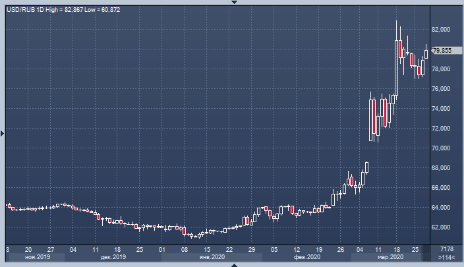The height and width of the screenshot is (267, 464).
Task: Click the 78,000 price axis label
Action: pos(440,69)
